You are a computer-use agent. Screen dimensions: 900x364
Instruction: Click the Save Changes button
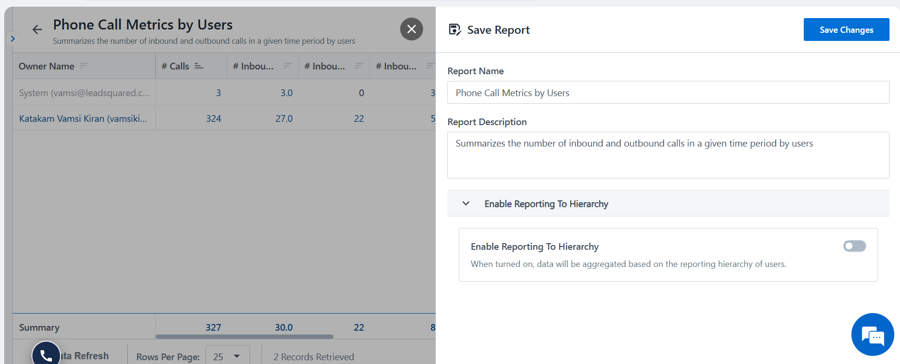[846, 30]
